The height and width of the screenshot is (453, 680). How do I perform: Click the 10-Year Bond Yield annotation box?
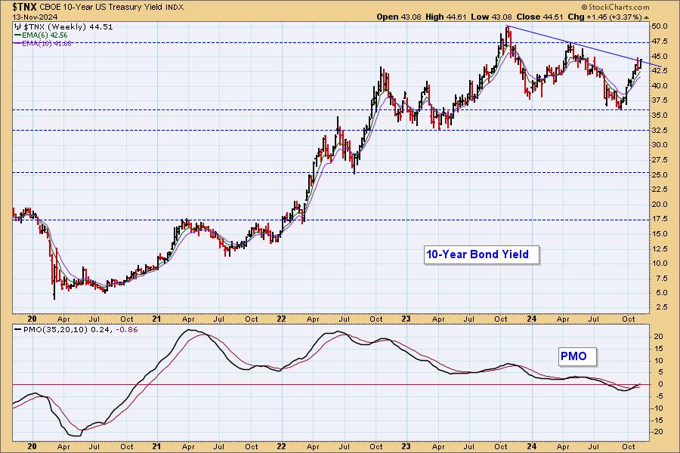(481, 254)
